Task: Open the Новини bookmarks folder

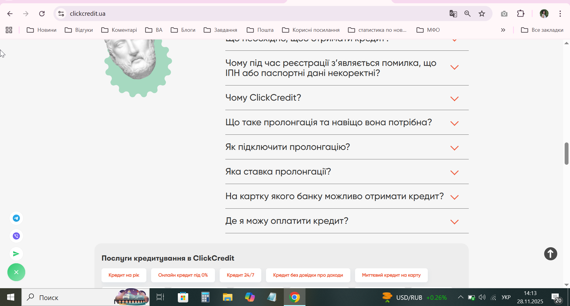Action: (42, 30)
